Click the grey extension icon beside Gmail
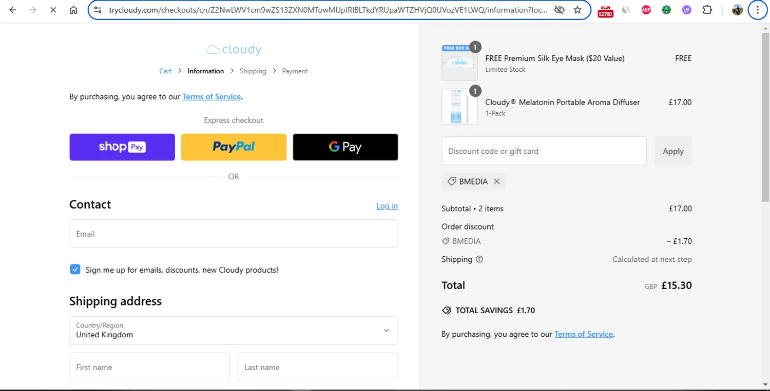The height and width of the screenshot is (391, 770). coord(626,10)
